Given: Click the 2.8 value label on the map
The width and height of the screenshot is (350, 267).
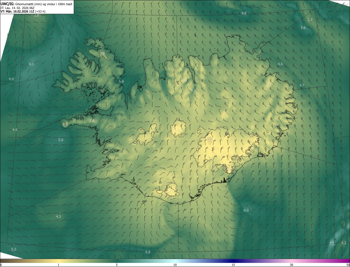Looking at the screenshot, I should click(x=92, y=121).
